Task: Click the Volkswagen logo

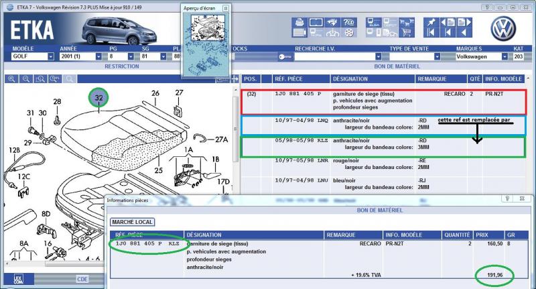Action: pyautogui.click(x=503, y=29)
